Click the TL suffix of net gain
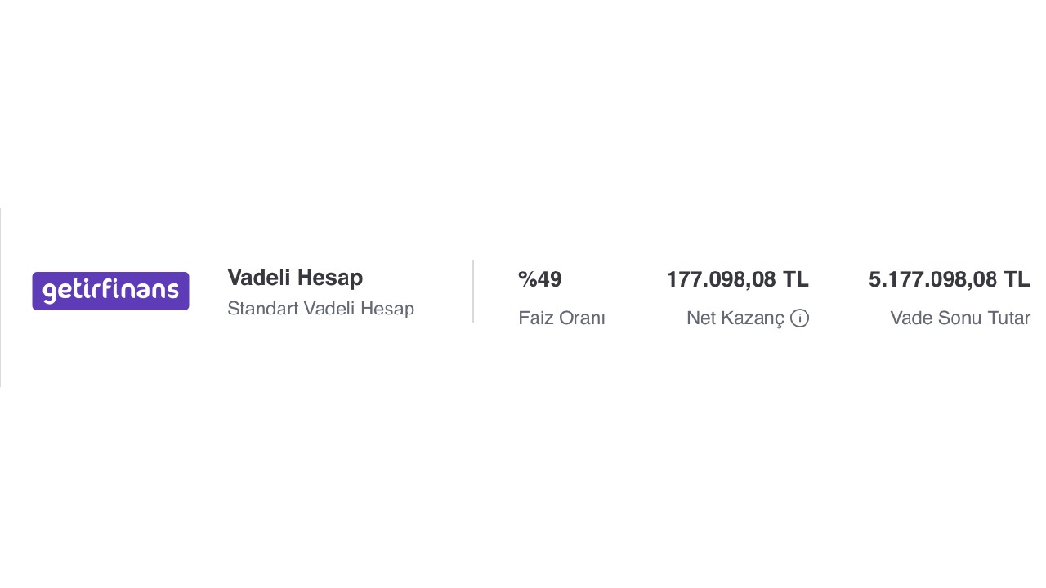The width and height of the screenshot is (1046, 588). [796, 279]
